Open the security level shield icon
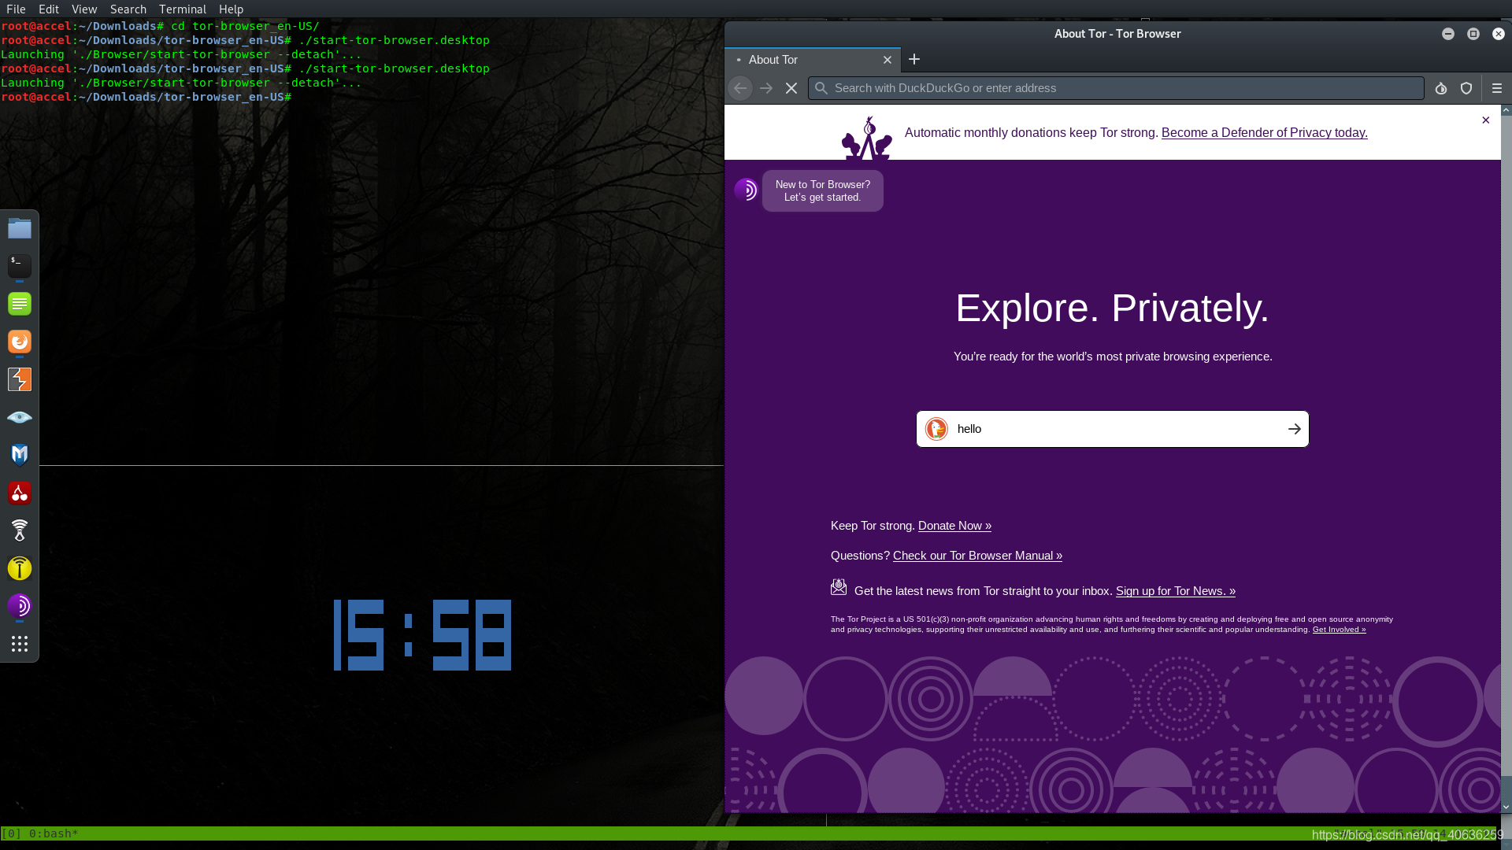1512x850 pixels. click(1466, 88)
